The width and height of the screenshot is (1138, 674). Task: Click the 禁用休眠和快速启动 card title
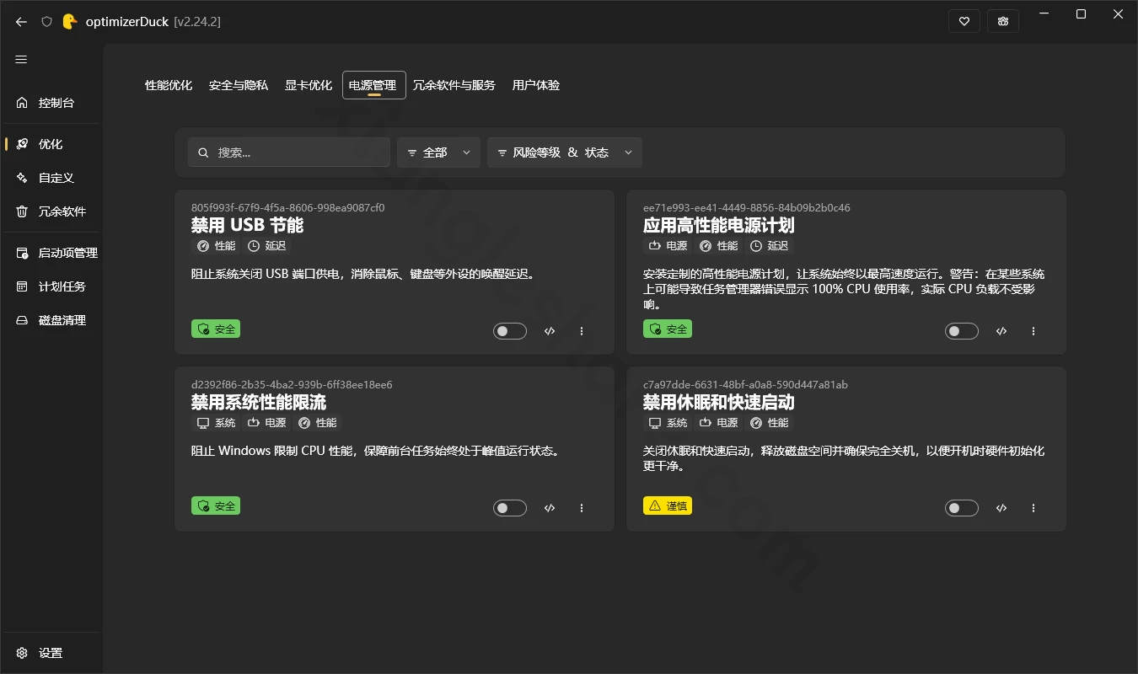click(718, 403)
